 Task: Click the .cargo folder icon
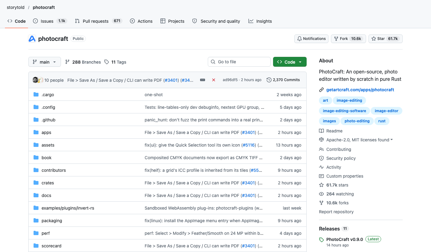[x=36, y=95]
